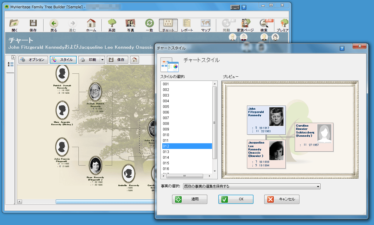Click the home icon button in chart toolbar

coord(135,60)
